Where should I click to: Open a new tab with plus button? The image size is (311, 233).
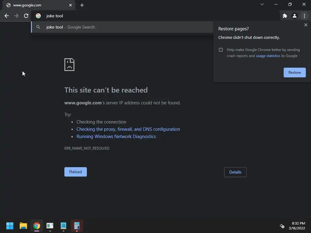[x=82, y=5]
